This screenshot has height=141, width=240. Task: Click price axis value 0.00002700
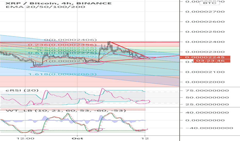coord(205,12)
